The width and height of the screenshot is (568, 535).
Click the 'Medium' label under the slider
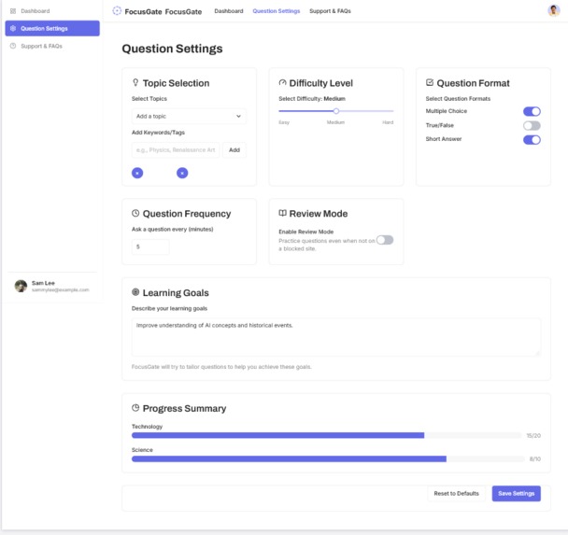coord(335,122)
